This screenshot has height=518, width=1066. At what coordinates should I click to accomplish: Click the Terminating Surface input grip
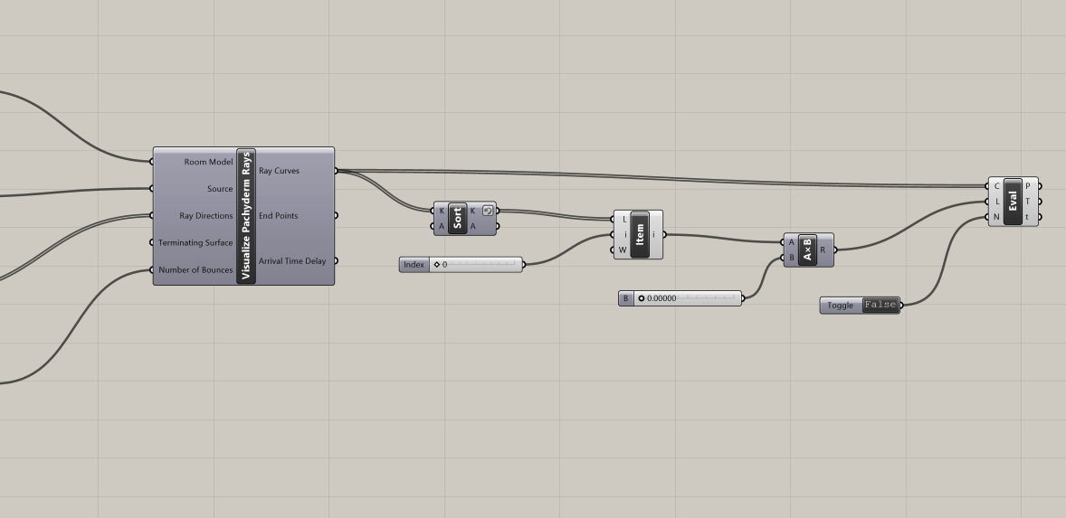(152, 242)
